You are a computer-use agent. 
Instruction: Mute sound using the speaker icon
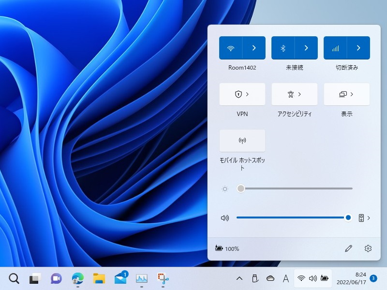click(224, 218)
